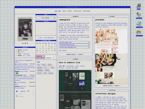Open the green-background site screenshot
This screenshot has width=145, height=109.
coord(75,81)
